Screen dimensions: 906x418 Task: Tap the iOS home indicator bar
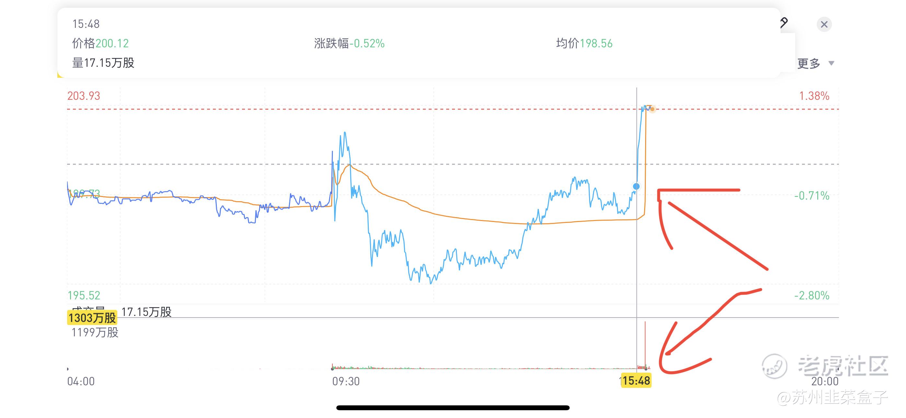[x=453, y=408]
